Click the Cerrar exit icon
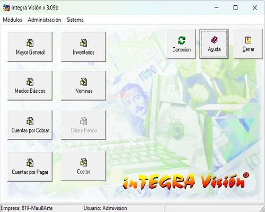265x212 pixels. (x=248, y=40)
